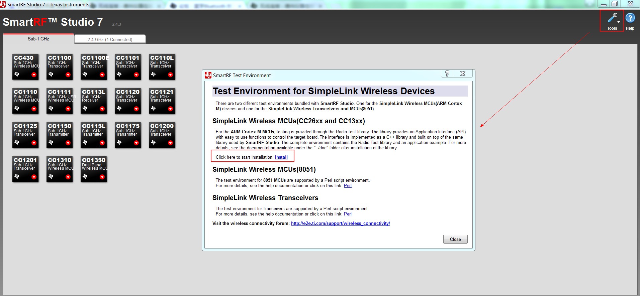Click the TI logo on the CC110L tile
Image resolution: width=640 pixels, height=296 pixels.
click(153, 74)
